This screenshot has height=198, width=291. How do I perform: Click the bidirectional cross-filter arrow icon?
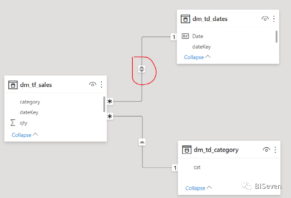tap(142, 69)
